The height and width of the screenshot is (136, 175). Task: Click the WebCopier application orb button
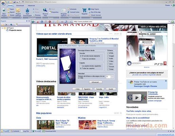pyautogui.click(x=3, y=3)
